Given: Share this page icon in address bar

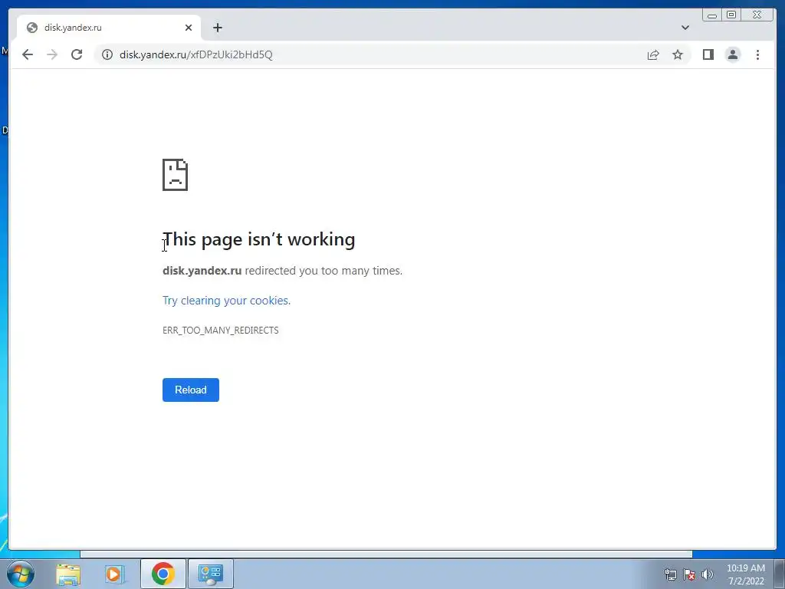Looking at the screenshot, I should [x=653, y=54].
